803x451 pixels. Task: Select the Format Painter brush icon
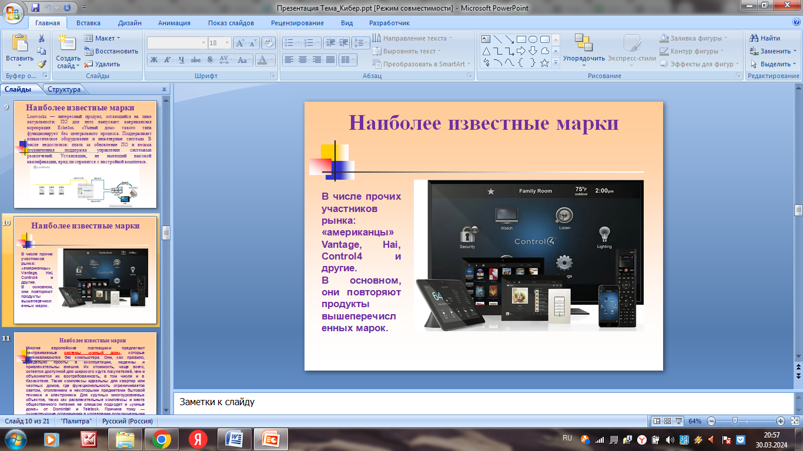pyautogui.click(x=42, y=64)
